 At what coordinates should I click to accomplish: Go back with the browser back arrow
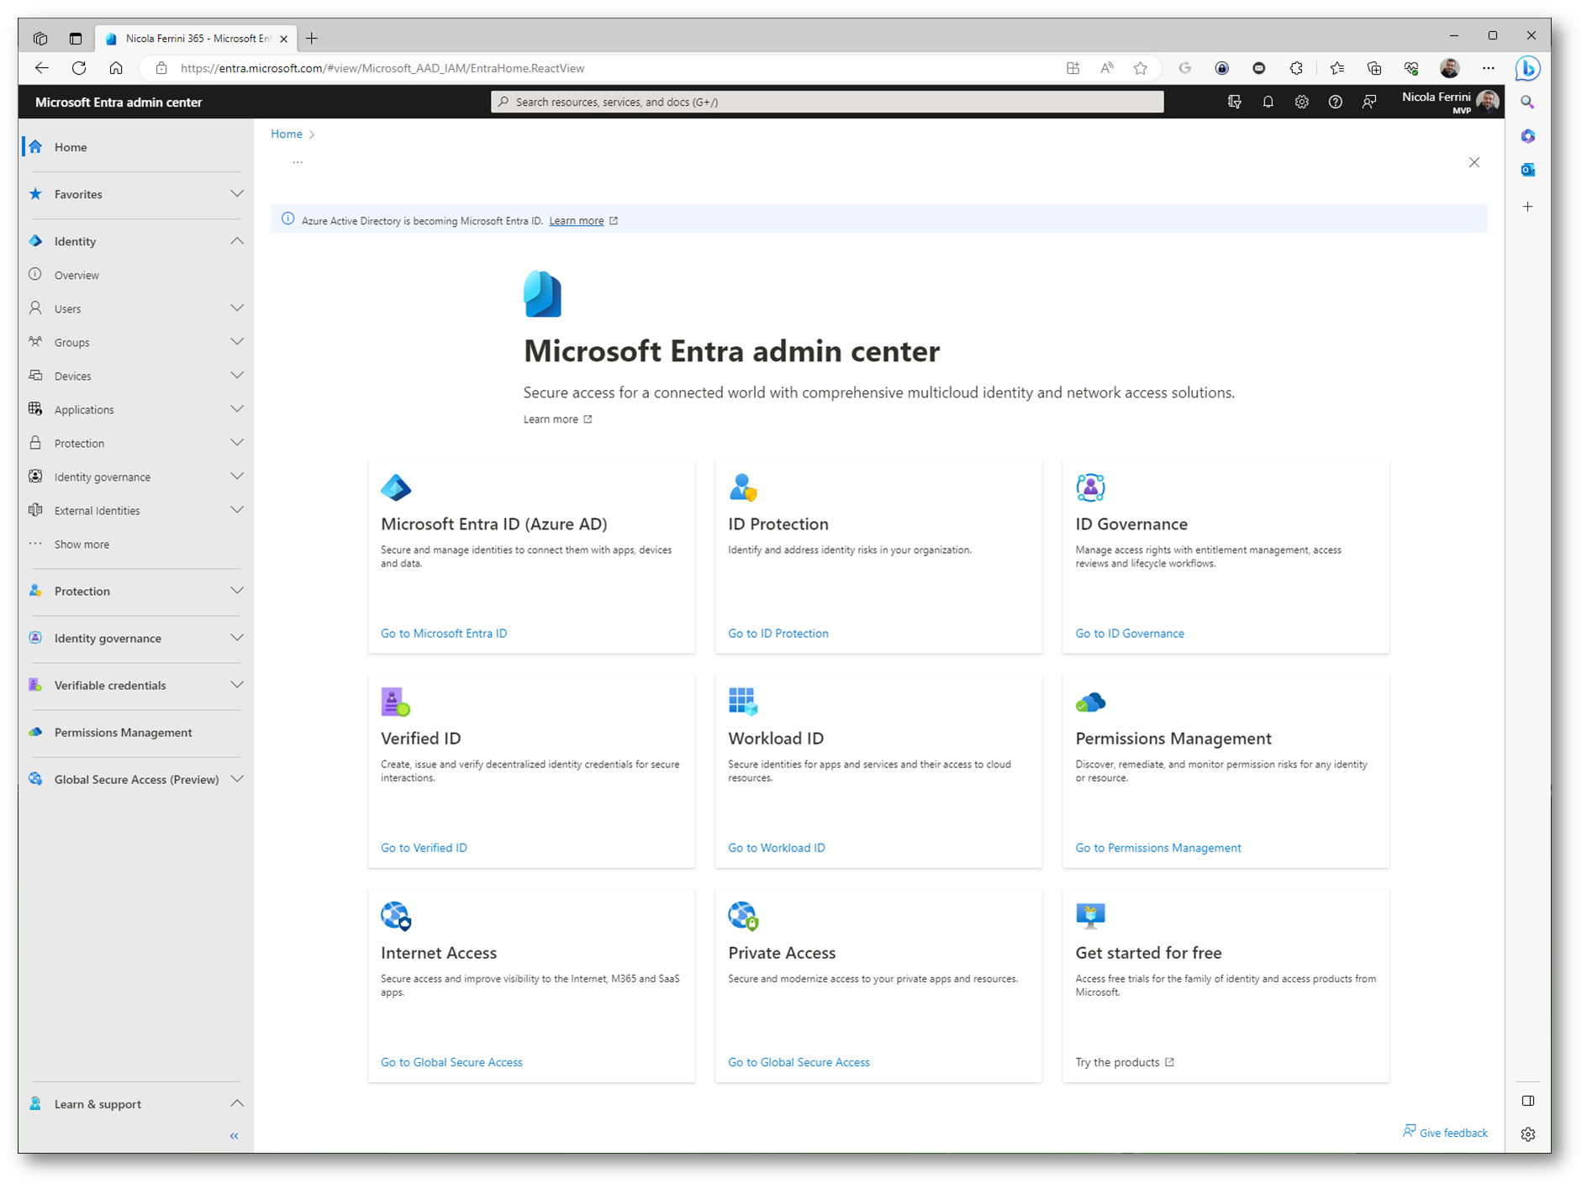[x=42, y=68]
